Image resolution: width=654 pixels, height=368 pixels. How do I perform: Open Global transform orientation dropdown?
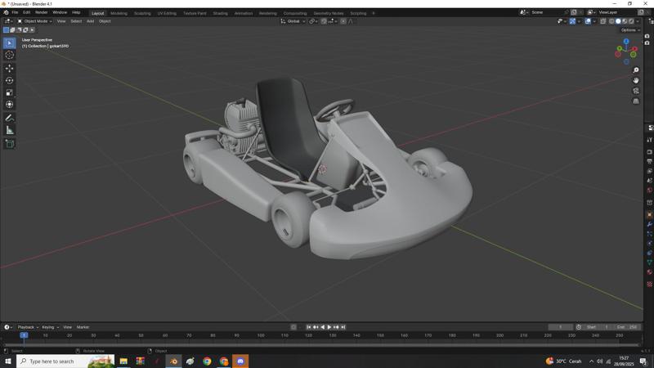[x=293, y=21]
